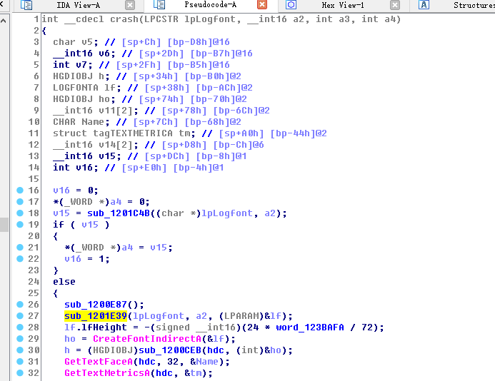Click a4 in '*(_WORD *)a4 = v15'

click(x=127, y=248)
